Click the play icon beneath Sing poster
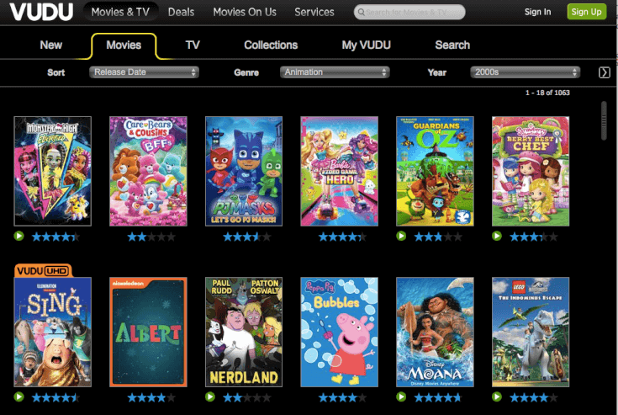Viewport: 618px width, 415px height. click(18, 396)
